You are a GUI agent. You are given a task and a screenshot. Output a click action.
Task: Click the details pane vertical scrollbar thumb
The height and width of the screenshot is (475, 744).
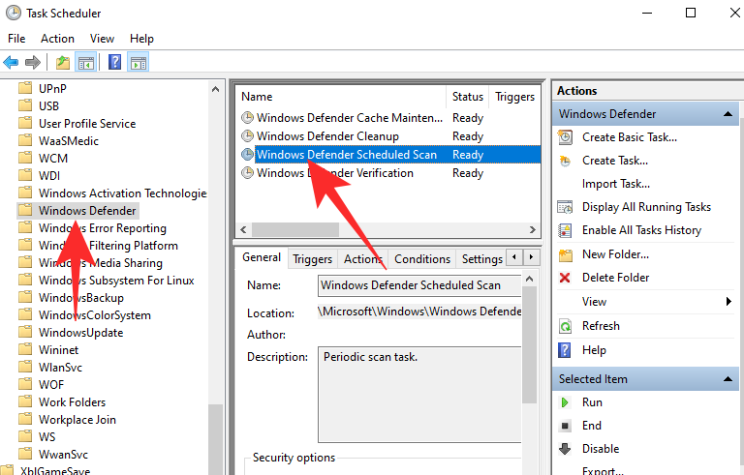pyautogui.click(x=530, y=344)
